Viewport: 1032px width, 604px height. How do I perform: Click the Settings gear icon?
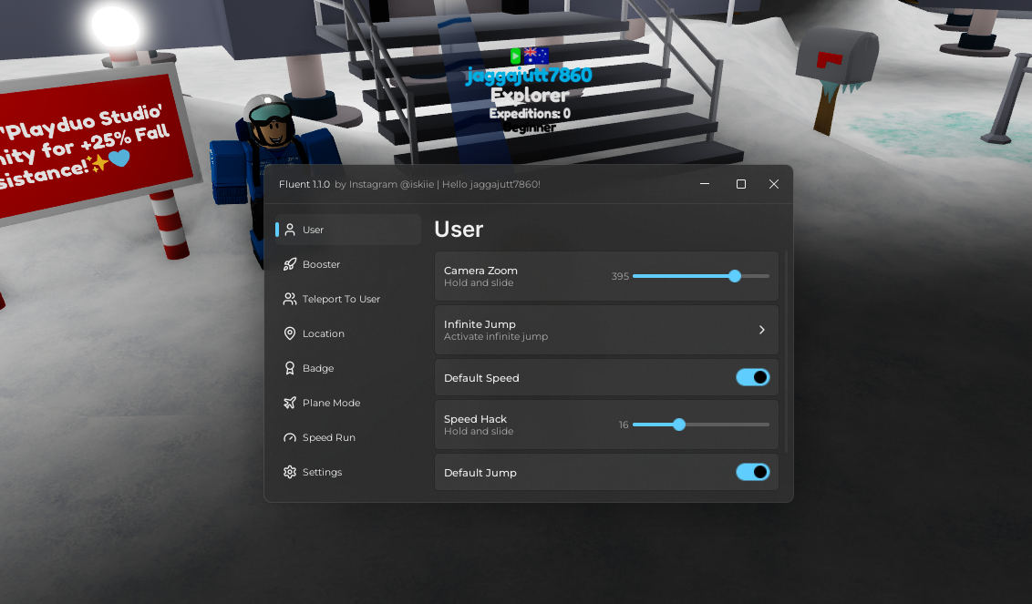pos(290,472)
